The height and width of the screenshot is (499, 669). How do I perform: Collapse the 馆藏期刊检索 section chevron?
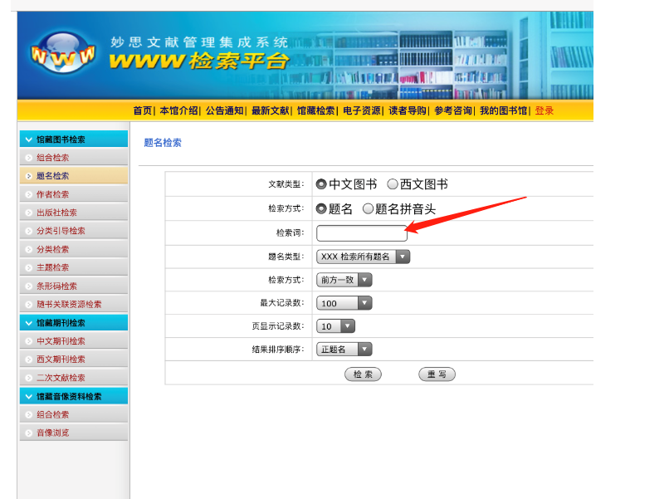28,323
